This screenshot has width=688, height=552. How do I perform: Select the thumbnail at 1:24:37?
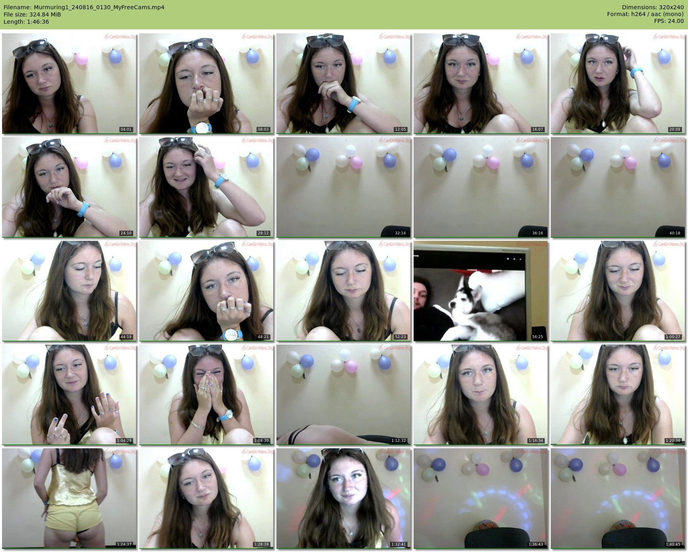click(x=69, y=498)
